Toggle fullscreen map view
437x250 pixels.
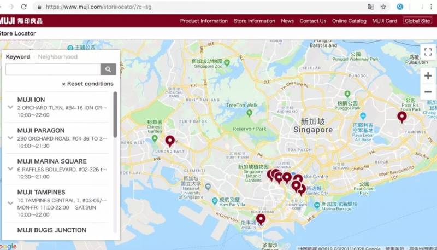(x=428, y=52)
